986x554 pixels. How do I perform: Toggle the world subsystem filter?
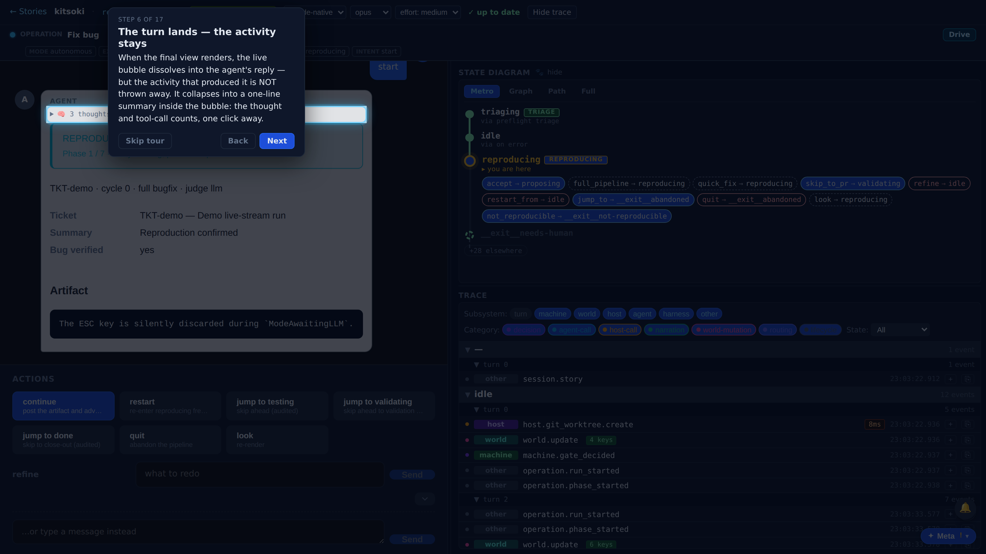(586, 314)
